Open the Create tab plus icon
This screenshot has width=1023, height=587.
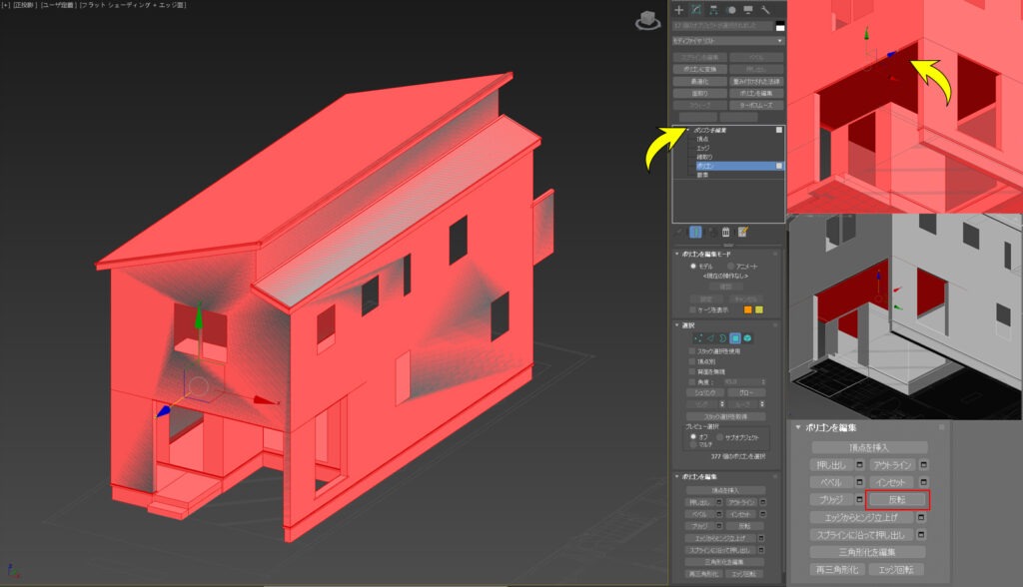[679, 10]
